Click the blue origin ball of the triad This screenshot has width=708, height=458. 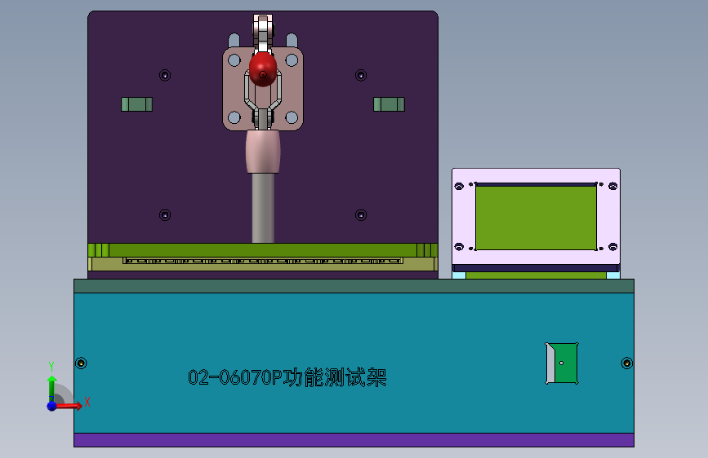point(52,406)
